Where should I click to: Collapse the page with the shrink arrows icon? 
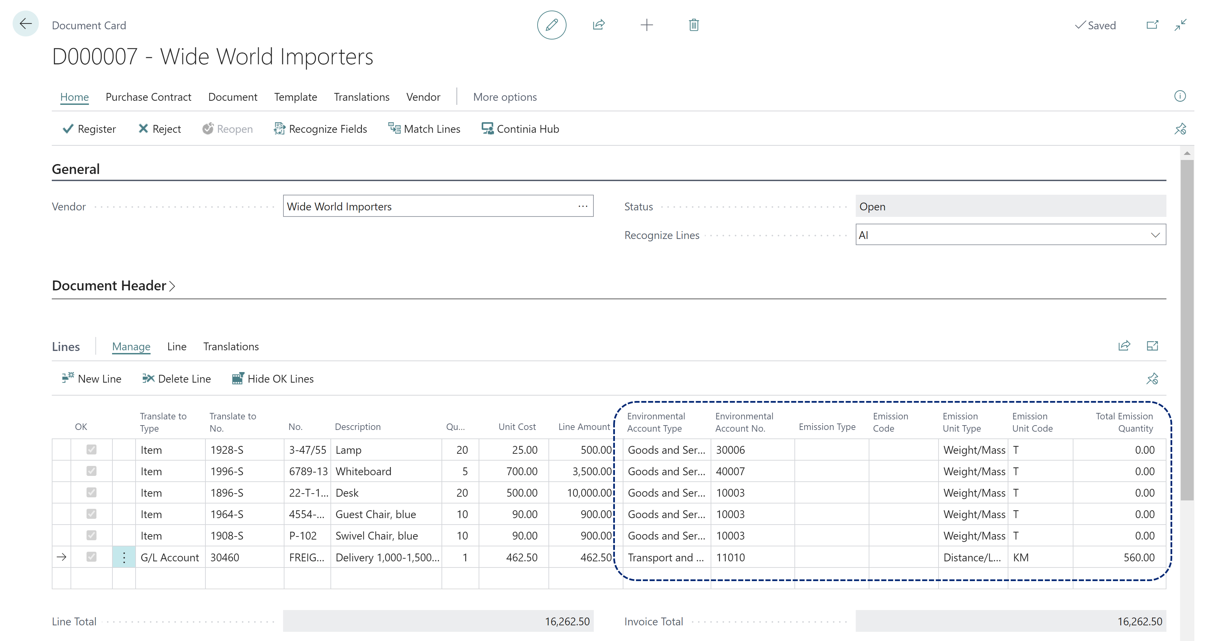pos(1180,25)
